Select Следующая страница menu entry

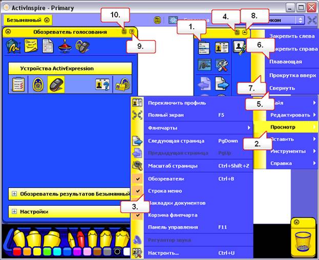[192, 141]
